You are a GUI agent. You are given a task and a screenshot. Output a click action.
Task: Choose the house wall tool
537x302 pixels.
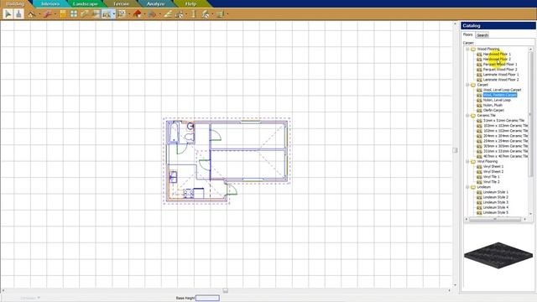32,14
